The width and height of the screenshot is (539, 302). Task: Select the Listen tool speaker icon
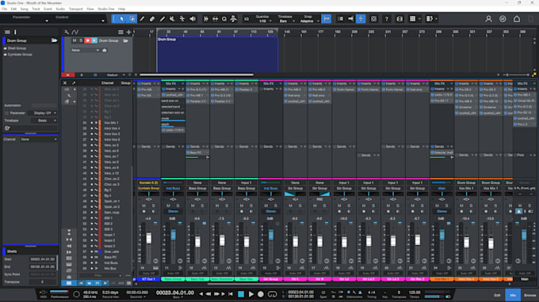(x=193, y=19)
